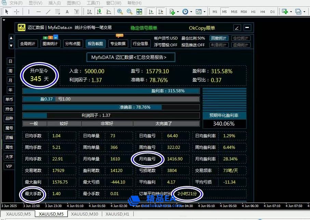Click the add indicators icon
Screen dimensions: 310x220
pos(172,12)
